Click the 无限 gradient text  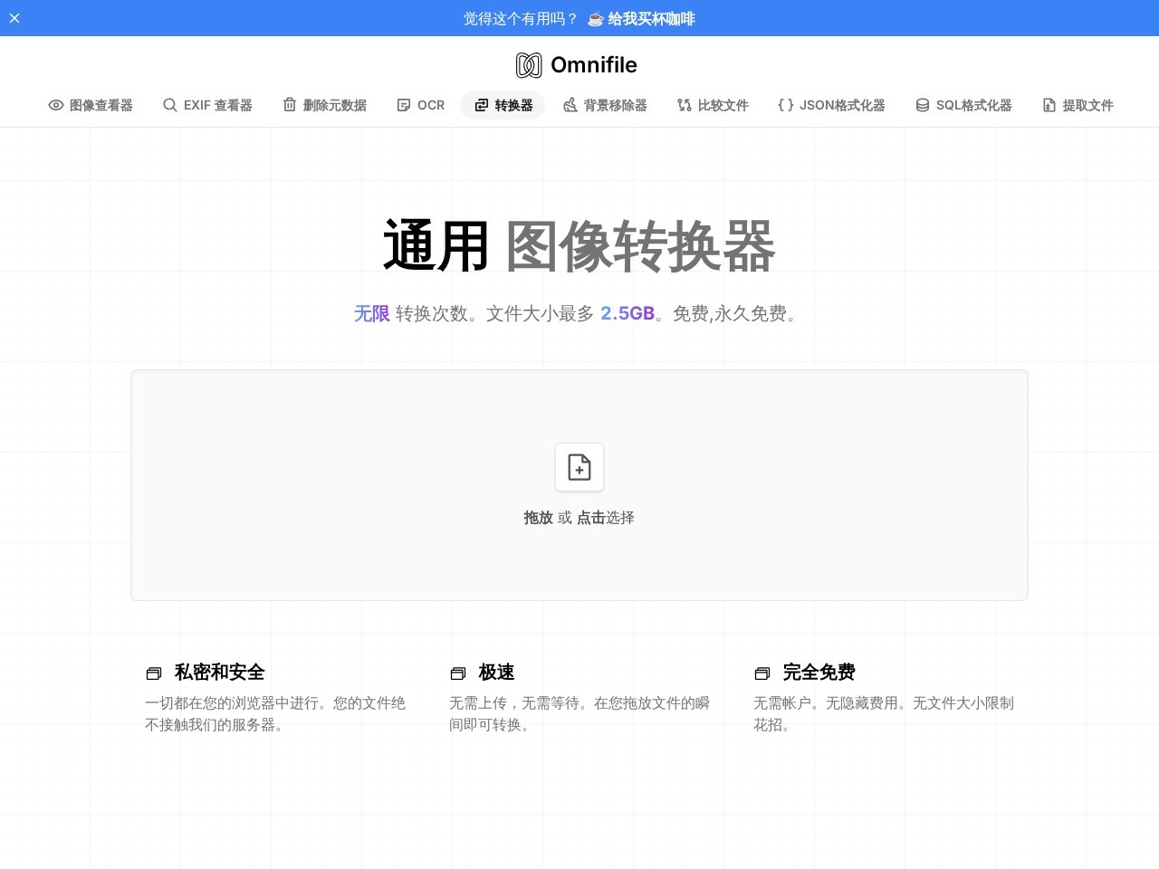[372, 313]
